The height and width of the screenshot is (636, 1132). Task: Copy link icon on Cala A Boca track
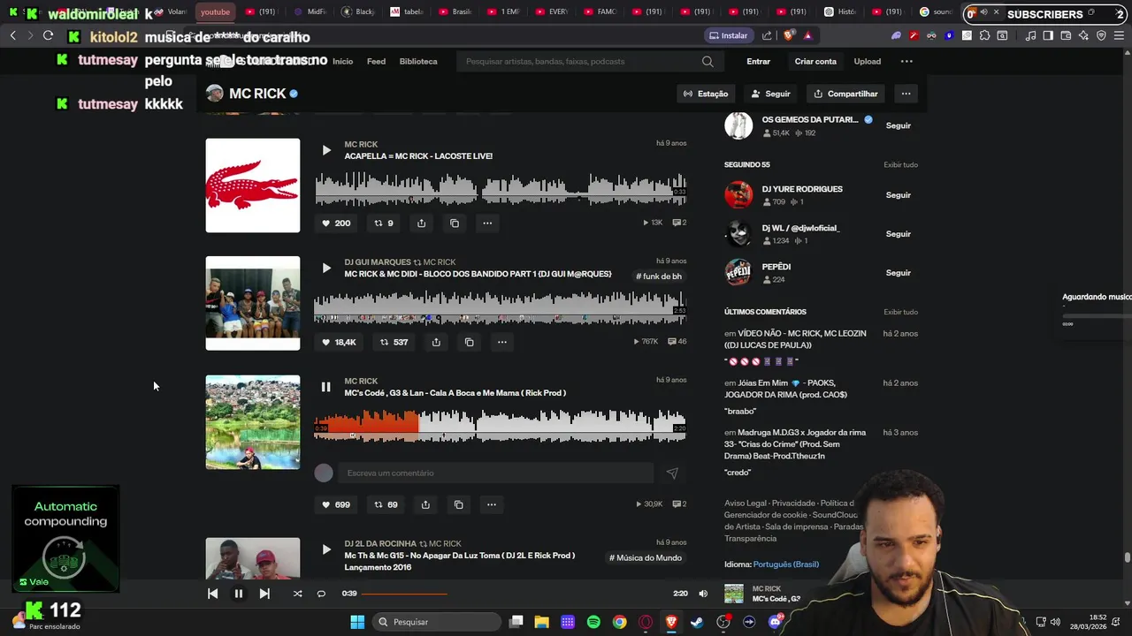(458, 504)
